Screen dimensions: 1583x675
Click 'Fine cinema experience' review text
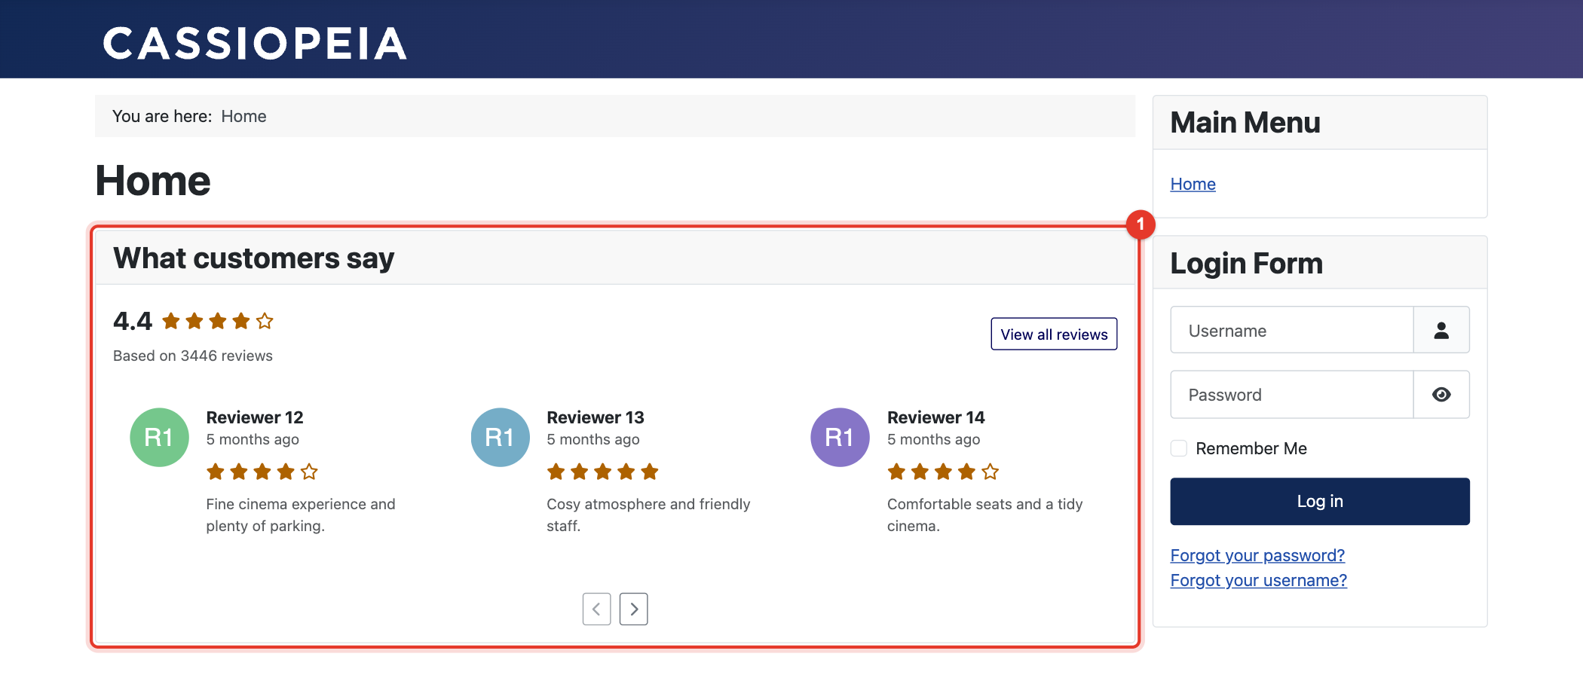[301, 515]
